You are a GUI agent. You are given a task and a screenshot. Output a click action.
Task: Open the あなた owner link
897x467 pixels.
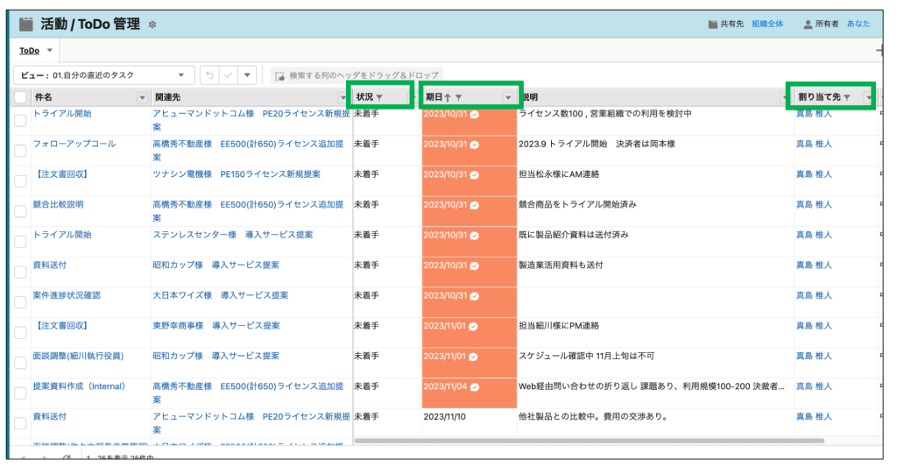tap(858, 24)
